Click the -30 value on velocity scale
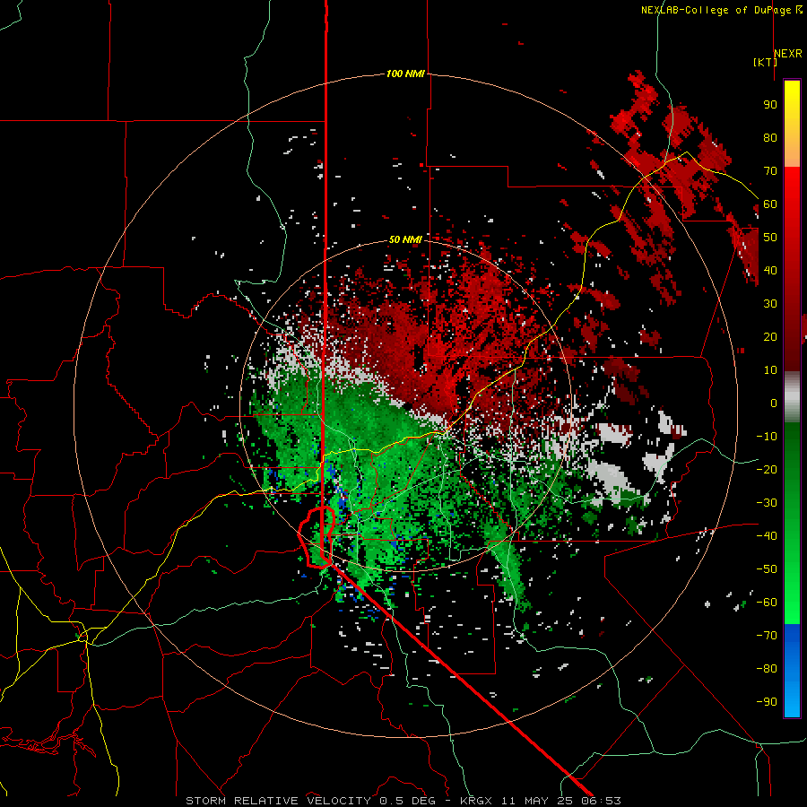The image size is (807, 807). (x=767, y=503)
